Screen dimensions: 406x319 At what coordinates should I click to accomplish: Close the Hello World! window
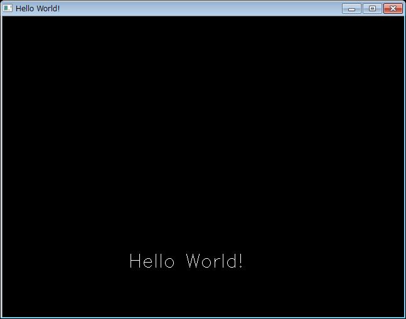tap(393, 9)
